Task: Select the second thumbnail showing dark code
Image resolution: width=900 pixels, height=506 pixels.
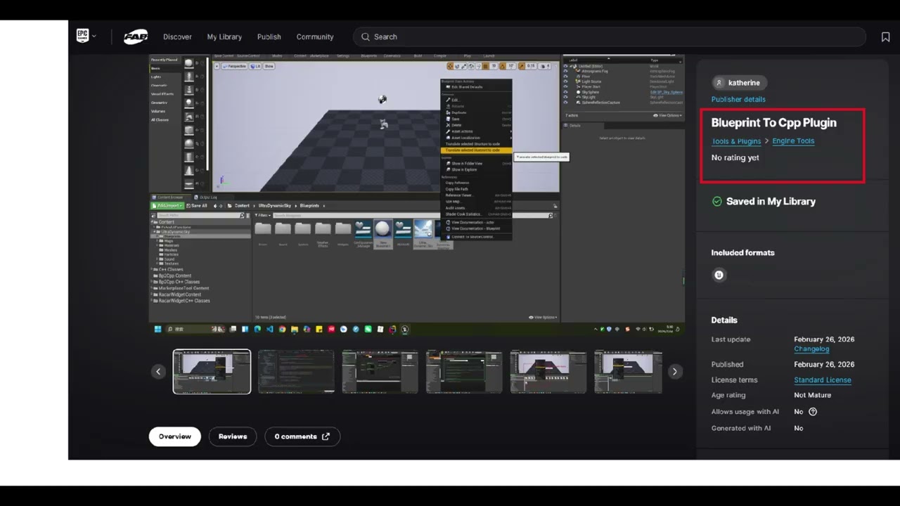Action: tap(296, 372)
